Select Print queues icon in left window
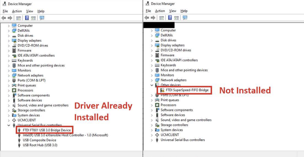304x157 pixels. (x=14, y=85)
